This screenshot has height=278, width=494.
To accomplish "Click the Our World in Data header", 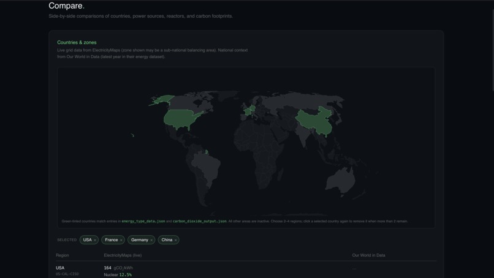I will tap(368, 255).
